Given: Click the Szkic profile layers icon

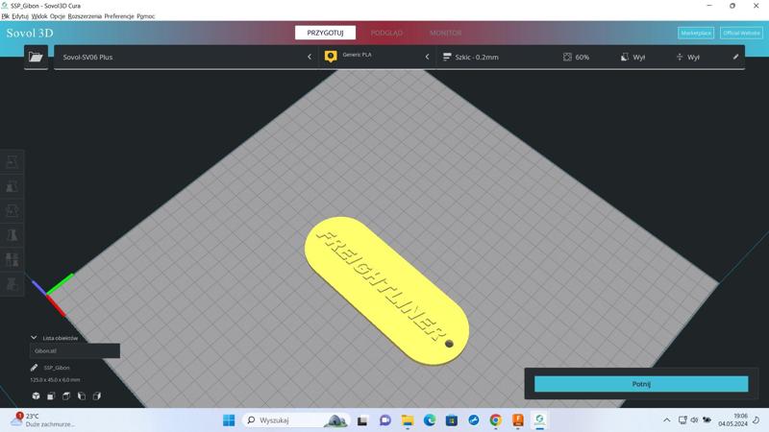Looking at the screenshot, I should pos(447,57).
